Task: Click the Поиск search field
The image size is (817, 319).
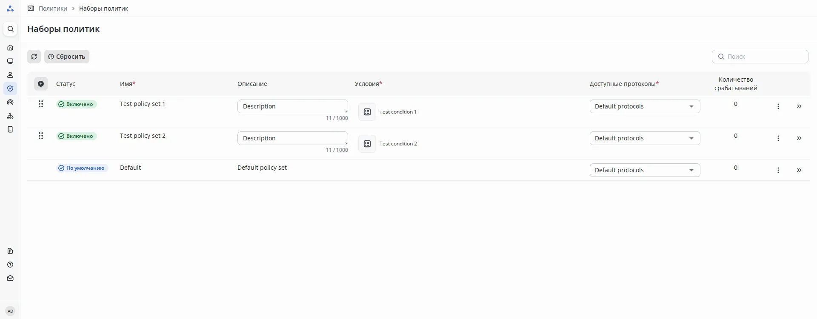Action: coord(764,57)
